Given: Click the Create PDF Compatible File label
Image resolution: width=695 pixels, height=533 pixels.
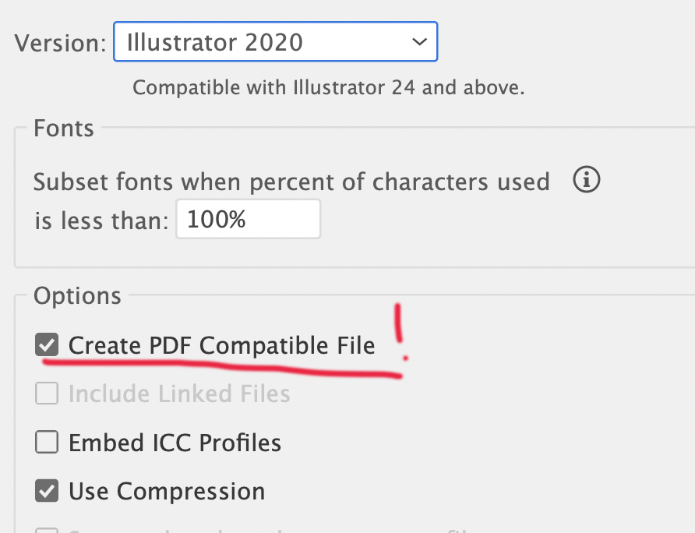Looking at the screenshot, I should (222, 344).
